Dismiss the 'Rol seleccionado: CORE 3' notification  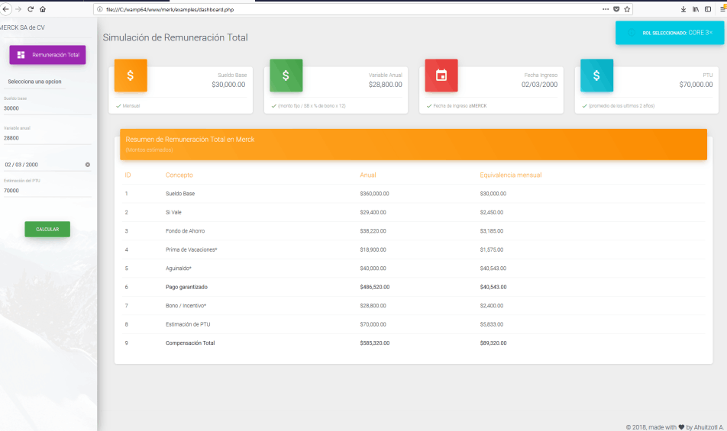coord(710,33)
